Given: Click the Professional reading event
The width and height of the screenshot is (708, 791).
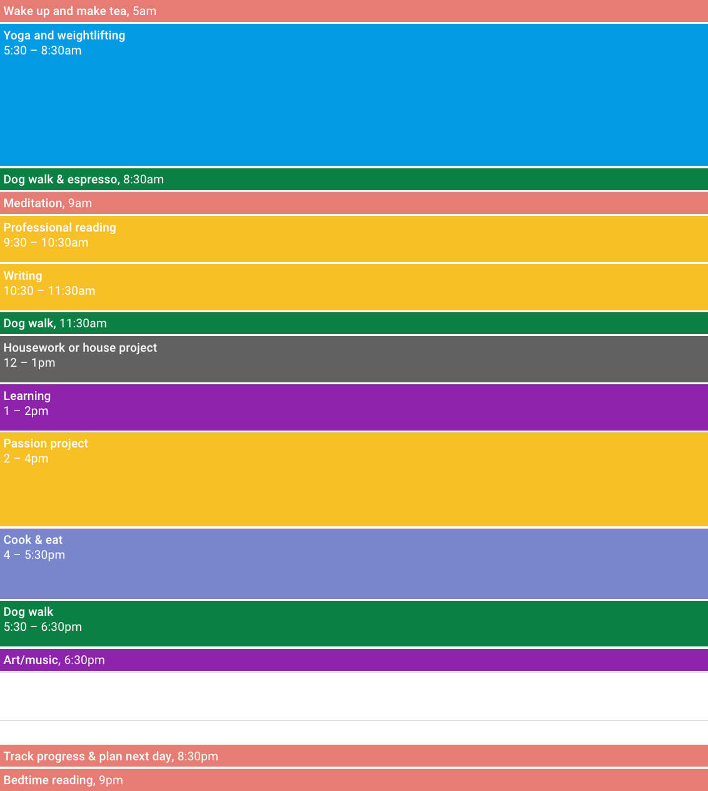Looking at the screenshot, I should (354, 239).
